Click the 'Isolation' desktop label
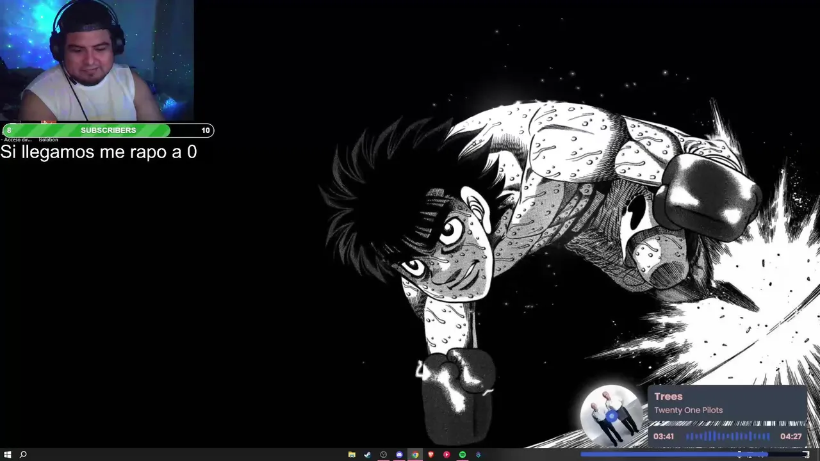The width and height of the screenshot is (820, 461). tap(48, 140)
